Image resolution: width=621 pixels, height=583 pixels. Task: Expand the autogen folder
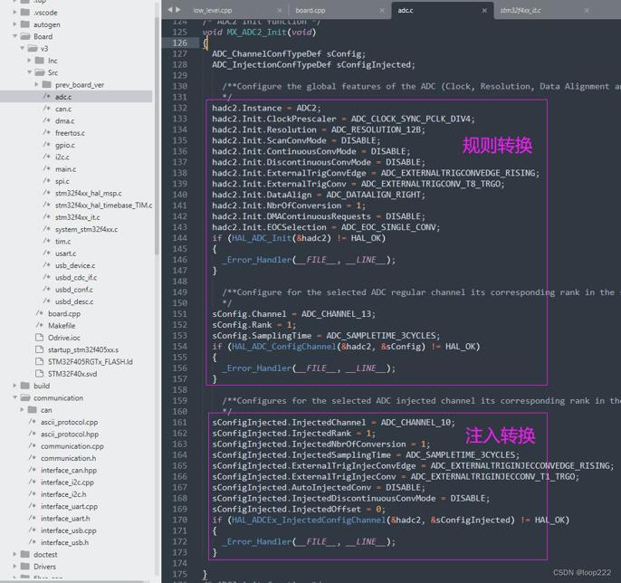pos(15,24)
